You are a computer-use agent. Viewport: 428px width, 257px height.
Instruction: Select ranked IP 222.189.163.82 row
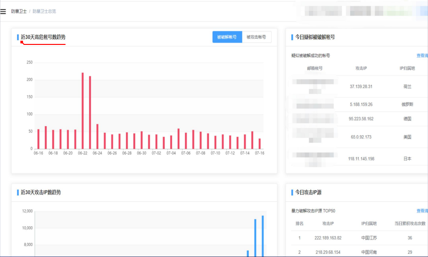click(x=328, y=238)
